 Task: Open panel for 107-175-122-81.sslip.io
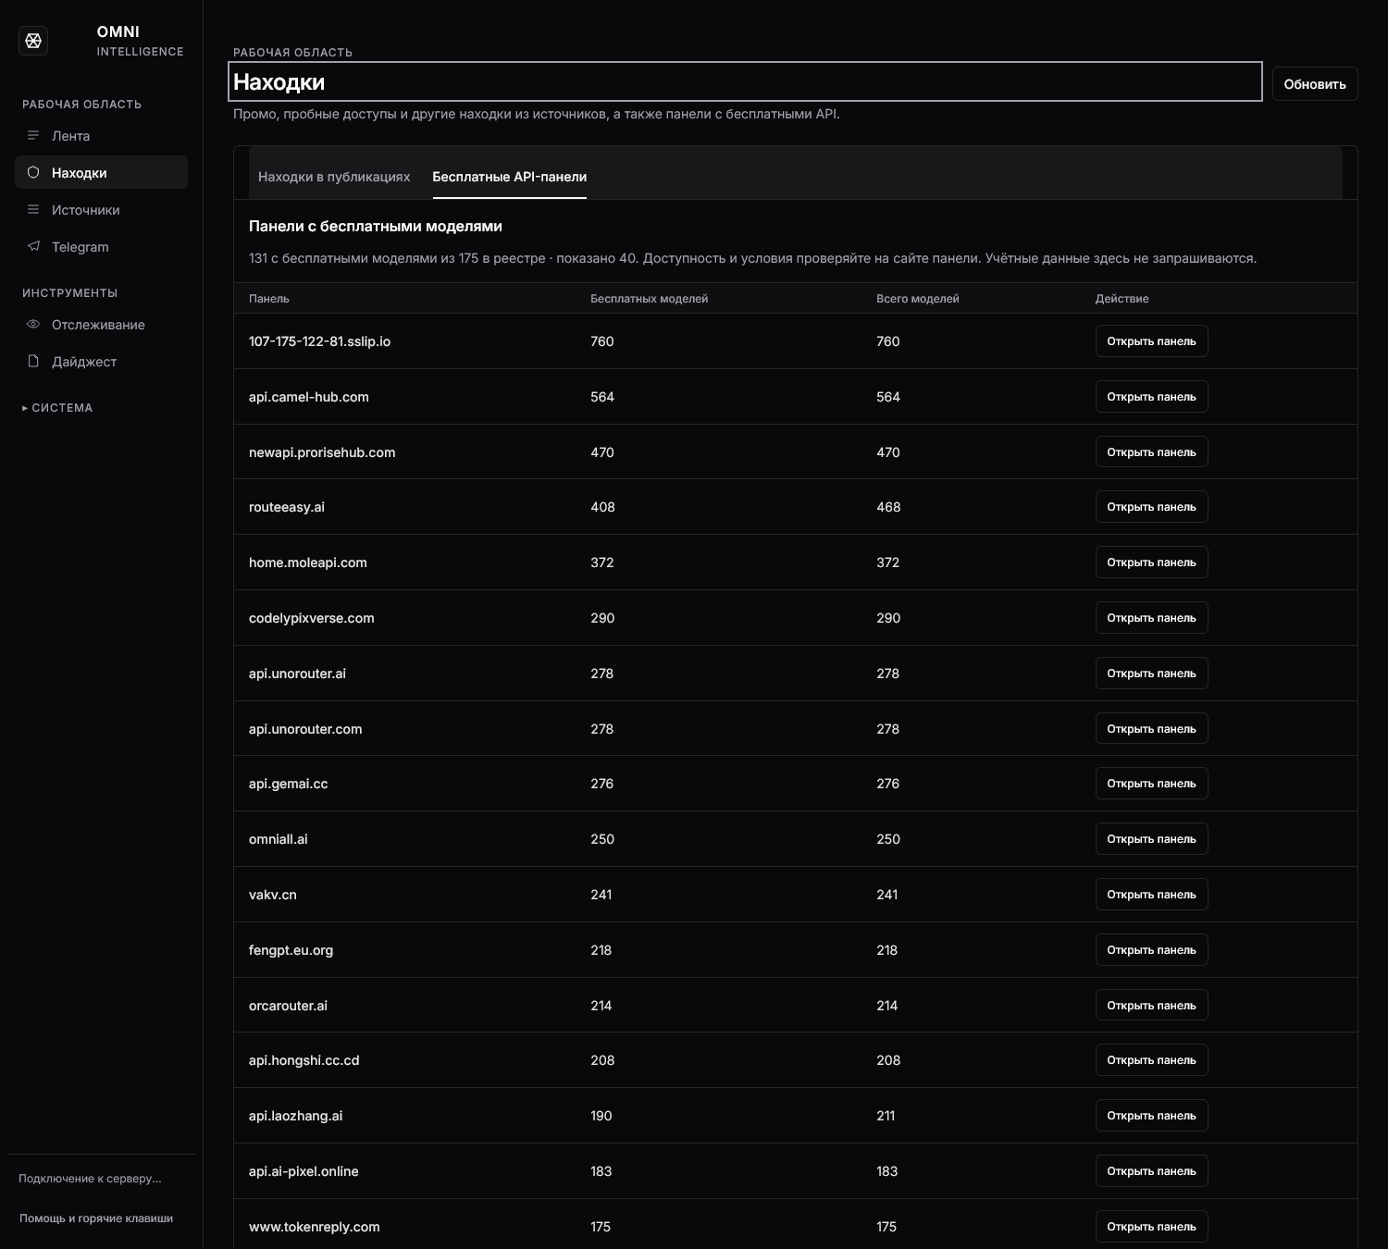tap(1151, 341)
